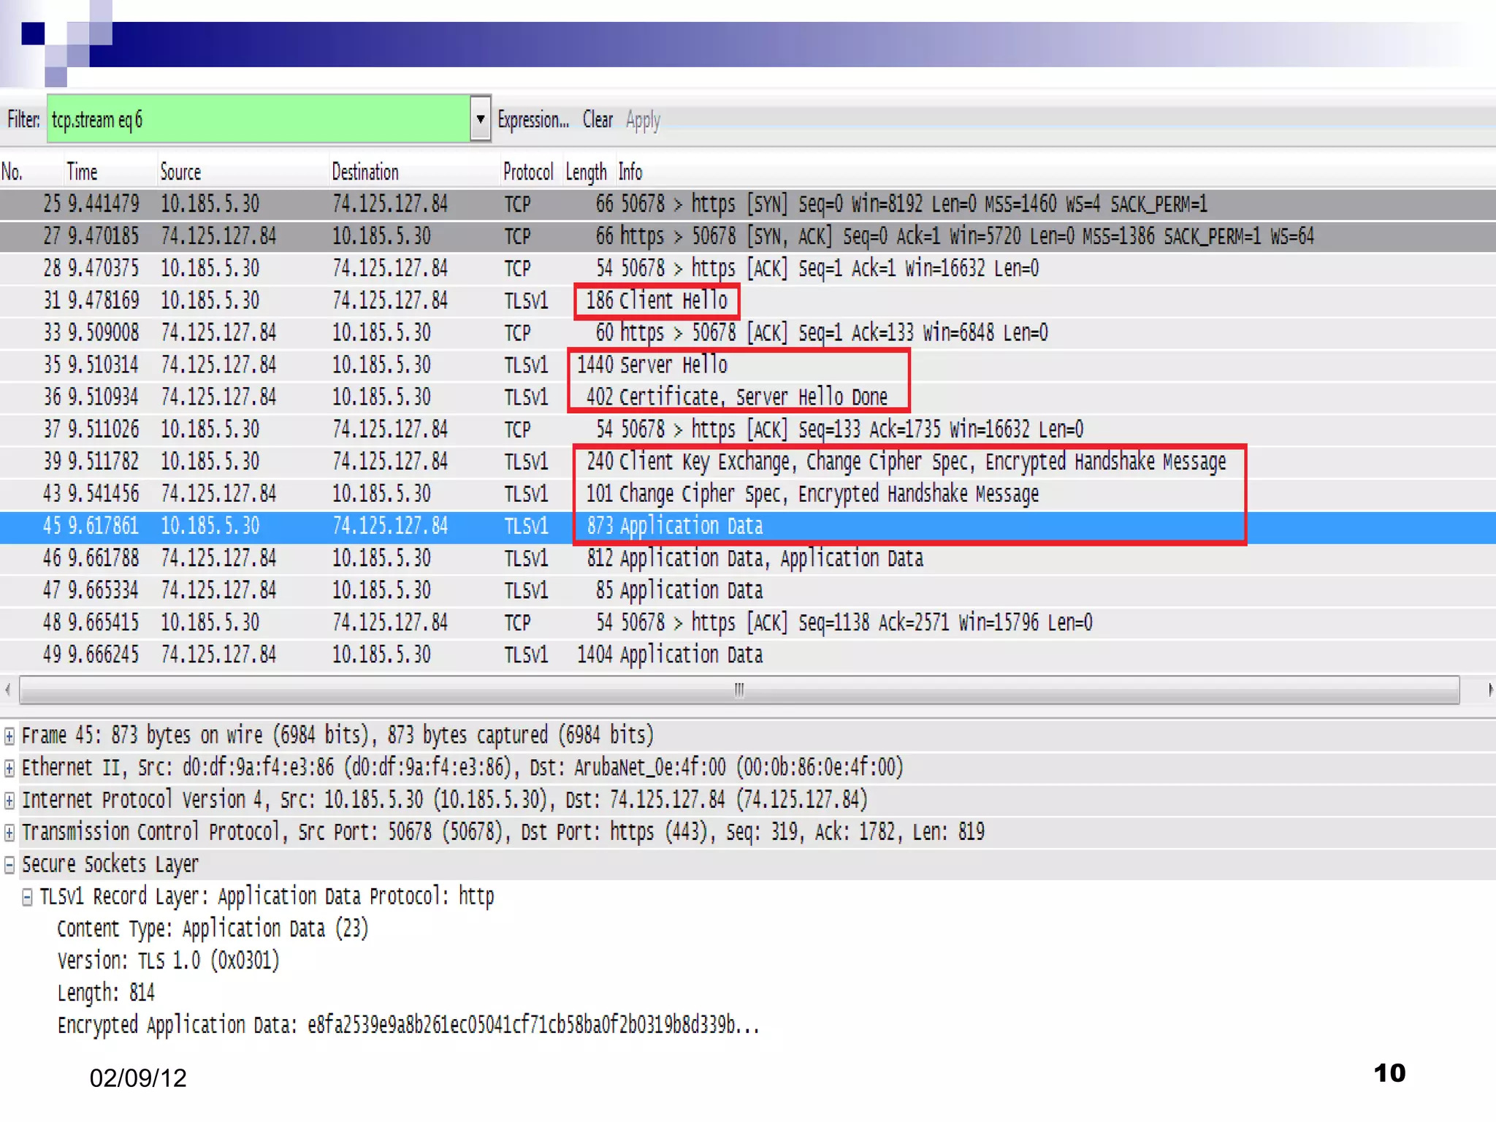Expand the Ethernet II section

[x=9, y=768]
